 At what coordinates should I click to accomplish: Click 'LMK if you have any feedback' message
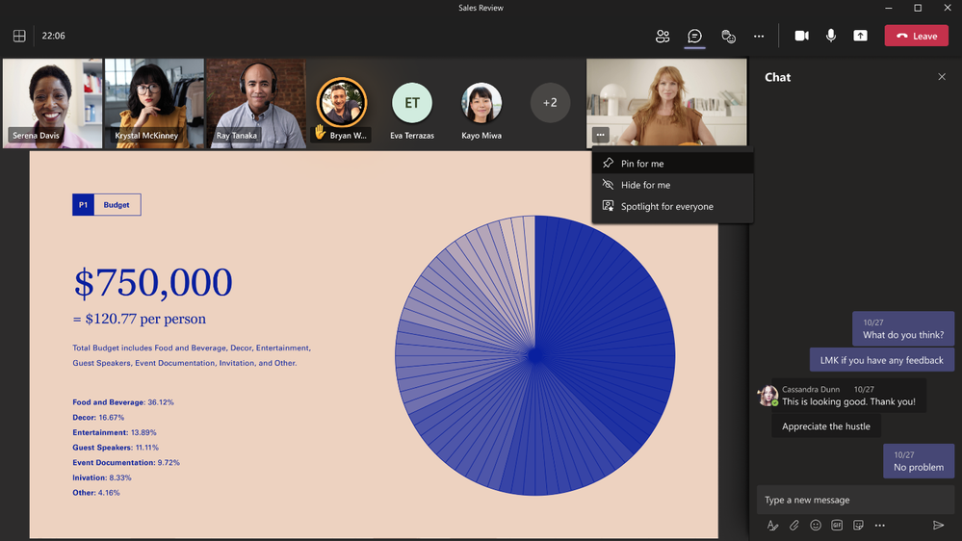(882, 360)
